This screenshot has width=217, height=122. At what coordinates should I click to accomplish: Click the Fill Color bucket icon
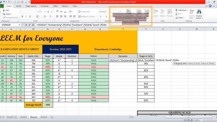click(x=45, y=17)
